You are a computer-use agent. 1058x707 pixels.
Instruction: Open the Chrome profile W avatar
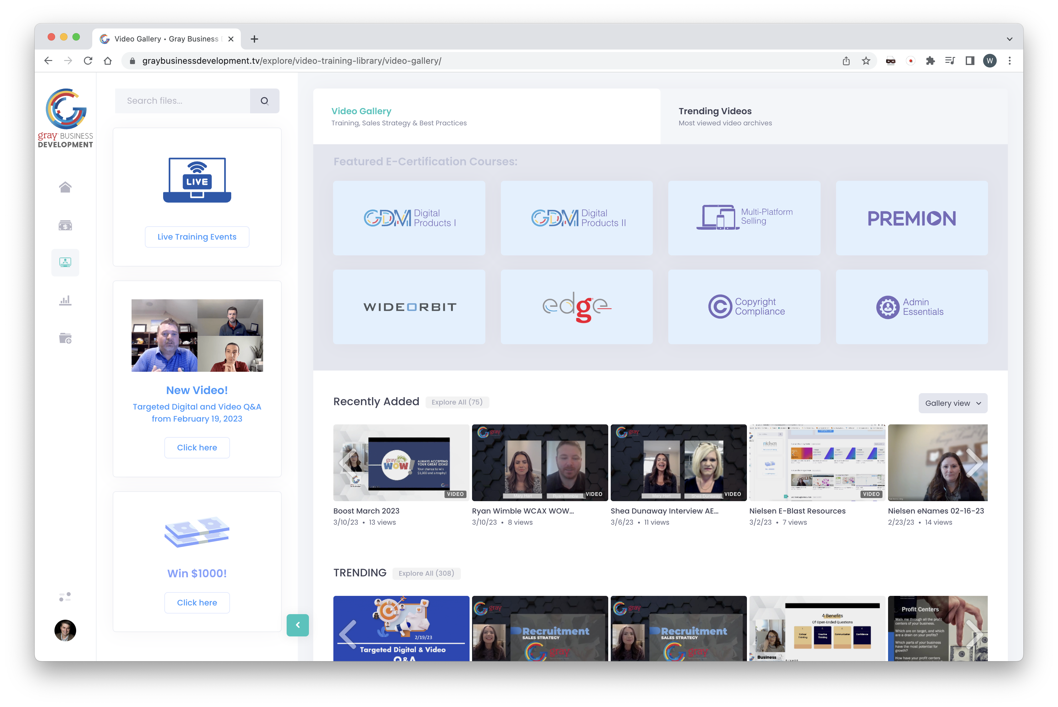click(x=990, y=61)
